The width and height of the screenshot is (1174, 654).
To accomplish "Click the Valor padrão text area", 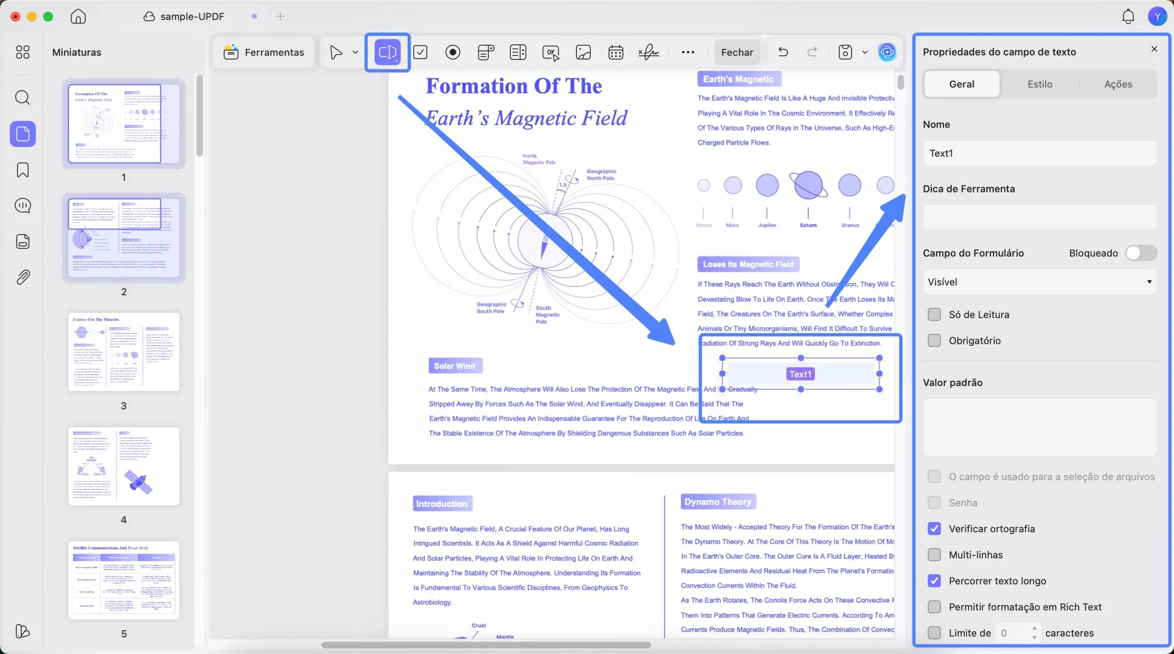I will point(1040,427).
